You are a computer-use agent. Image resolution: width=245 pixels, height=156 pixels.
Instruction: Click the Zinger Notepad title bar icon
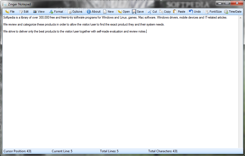coord(5,4)
